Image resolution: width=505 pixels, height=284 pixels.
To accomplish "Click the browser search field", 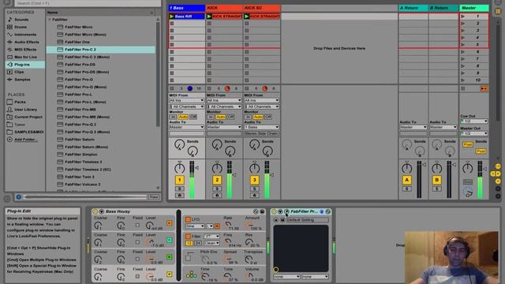I will pyautogui.click(x=87, y=3).
